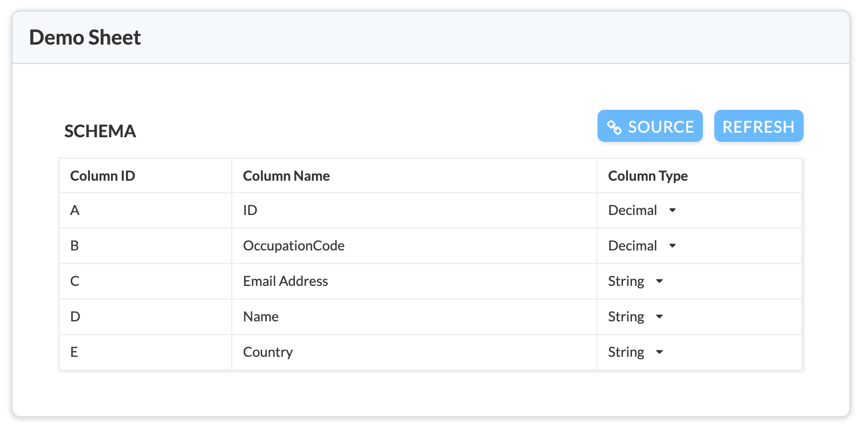Screen dimensions: 862x430
Task: Click the SCHEMA heading
Action: pos(100,132)
